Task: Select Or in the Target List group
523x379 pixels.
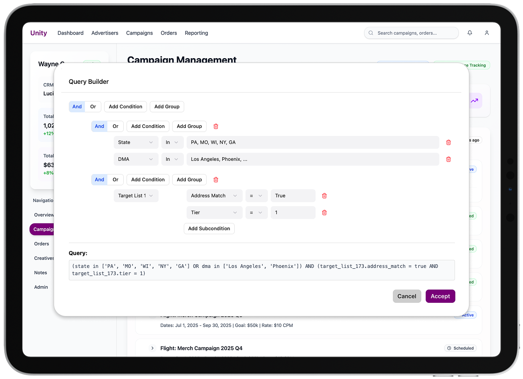Action: [115, 179]
